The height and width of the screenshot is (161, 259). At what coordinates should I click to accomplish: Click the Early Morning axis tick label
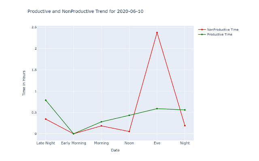coord(74,143)
